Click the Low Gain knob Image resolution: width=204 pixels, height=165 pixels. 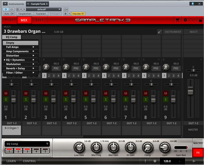click(79, 148)
